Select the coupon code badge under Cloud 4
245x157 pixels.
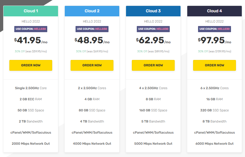(x=214, y=29)
